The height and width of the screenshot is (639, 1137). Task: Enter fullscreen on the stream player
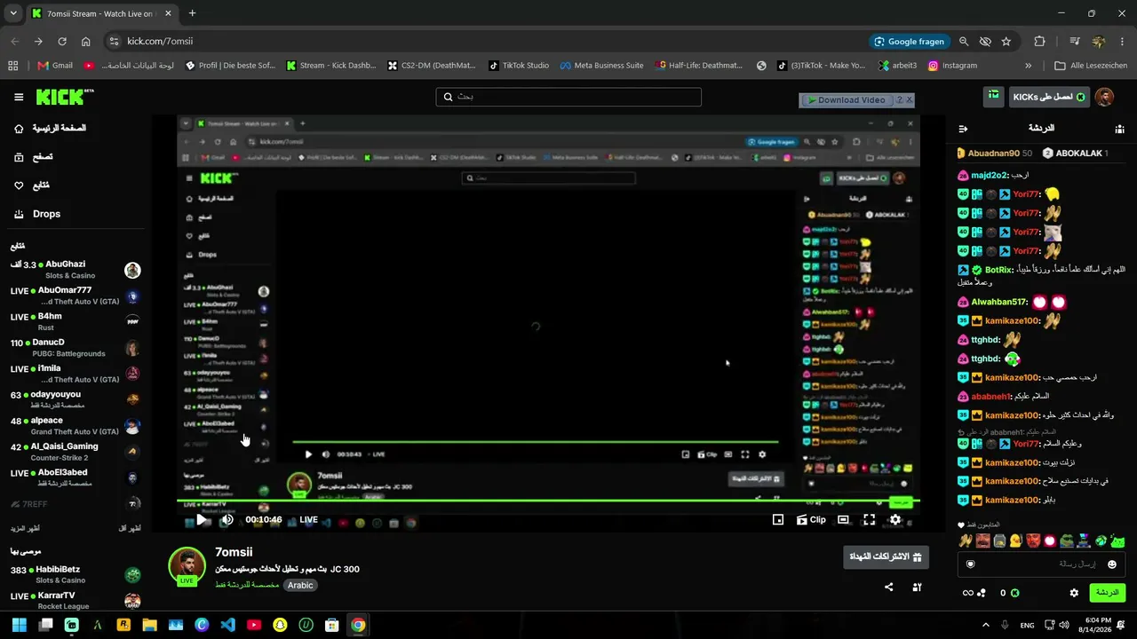click(x=870, y=520)
